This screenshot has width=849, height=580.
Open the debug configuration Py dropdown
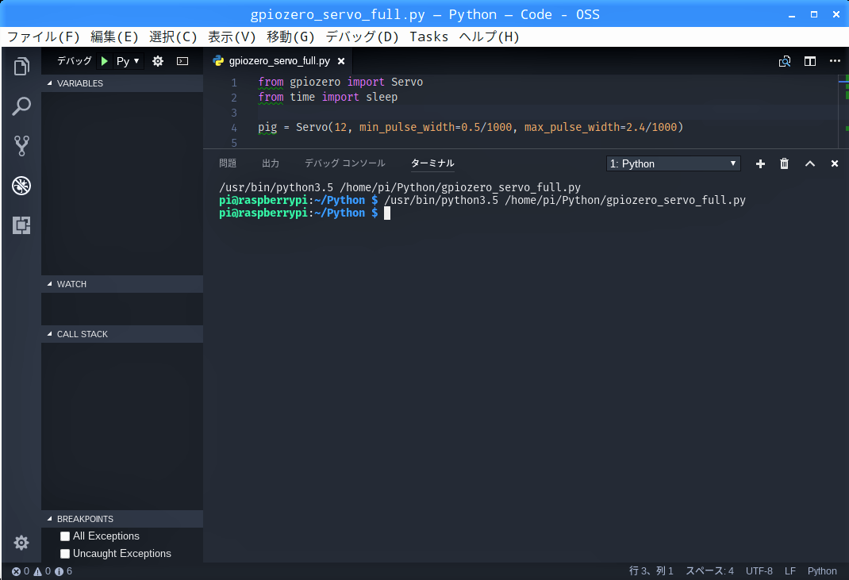tap(128, 61)
